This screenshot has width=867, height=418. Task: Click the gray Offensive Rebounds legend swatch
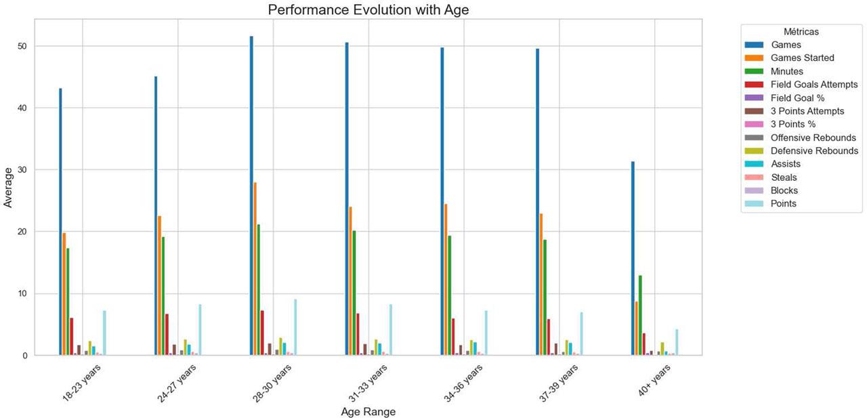[755, 138]
